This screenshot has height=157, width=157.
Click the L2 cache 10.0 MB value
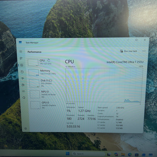pos(119,125)
